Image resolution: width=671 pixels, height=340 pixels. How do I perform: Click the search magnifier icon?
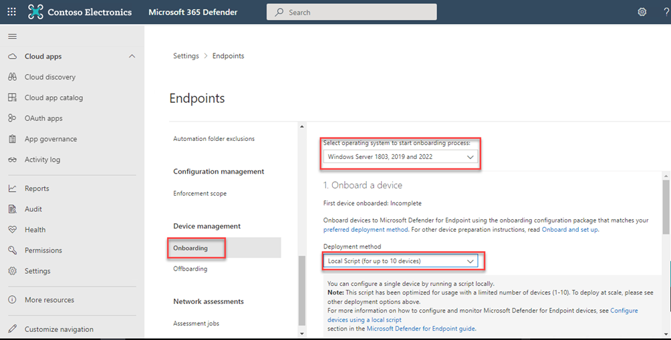coord(279,12)
